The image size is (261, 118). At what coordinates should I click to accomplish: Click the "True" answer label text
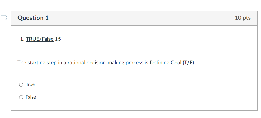coord(30,84)
